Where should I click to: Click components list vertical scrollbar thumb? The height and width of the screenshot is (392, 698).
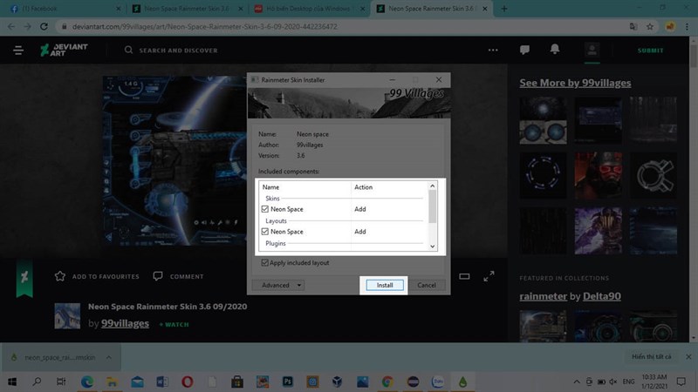coord(432,207)
